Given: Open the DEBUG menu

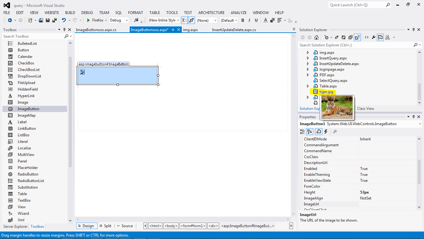Looking at the screenshot, I should 87,12.
